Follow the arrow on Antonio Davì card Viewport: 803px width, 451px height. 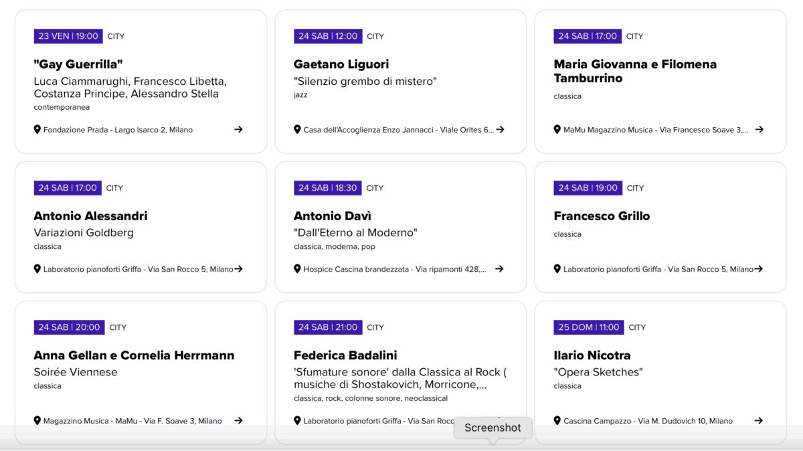(499, 269)
